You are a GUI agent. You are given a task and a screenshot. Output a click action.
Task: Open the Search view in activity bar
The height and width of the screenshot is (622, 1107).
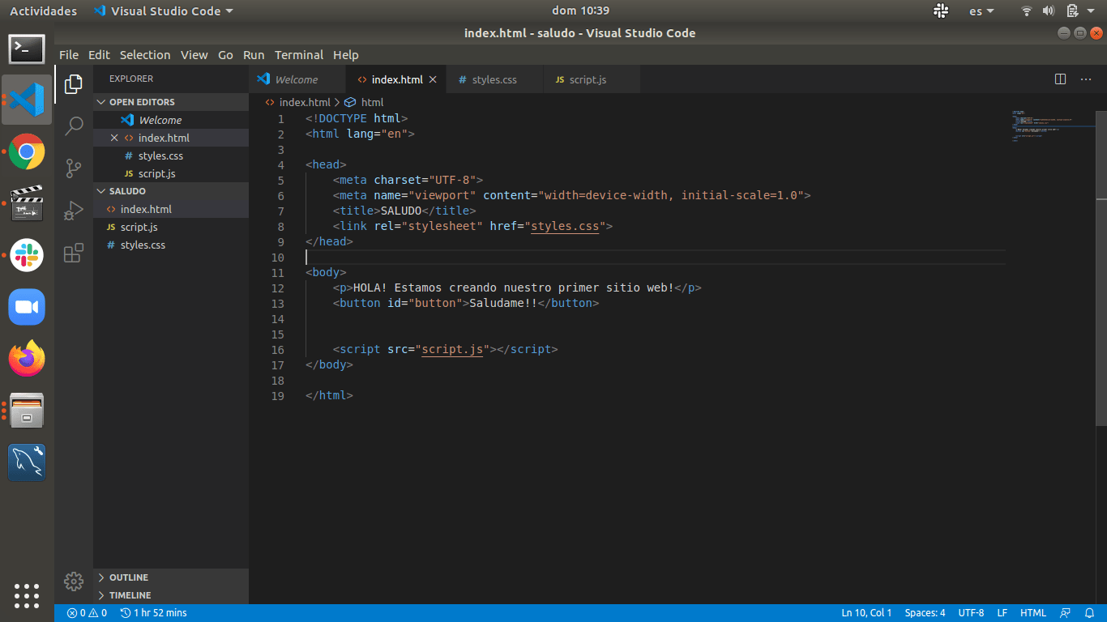click(x=74, y=126)
